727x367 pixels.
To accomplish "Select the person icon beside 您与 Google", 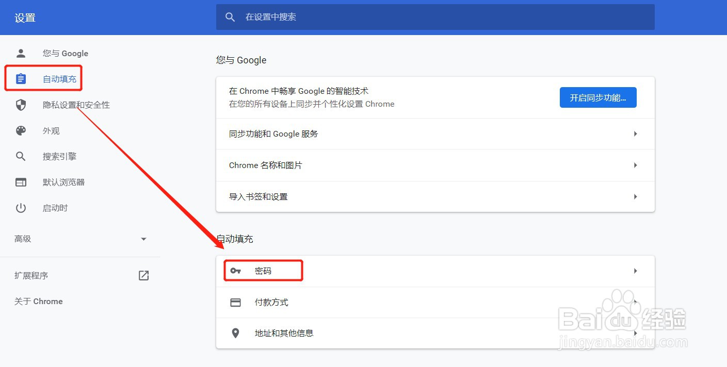I will coord(21,53).
